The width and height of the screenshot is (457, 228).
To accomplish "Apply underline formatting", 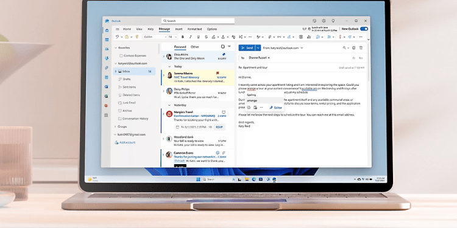I will coord(199,37).
